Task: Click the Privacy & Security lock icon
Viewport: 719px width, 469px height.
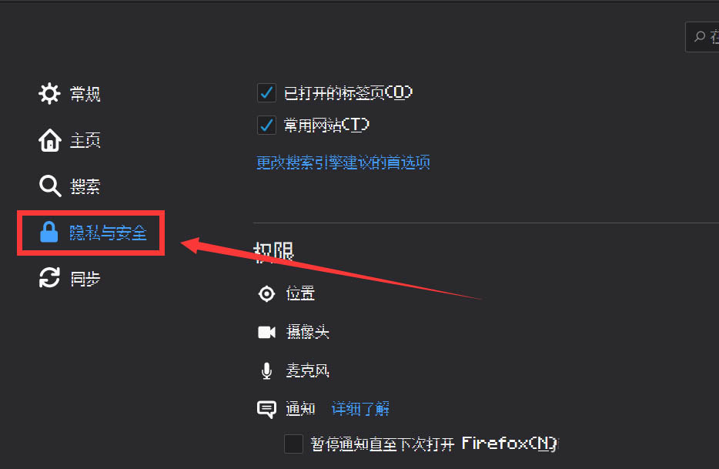Action: tap(49, 233)
